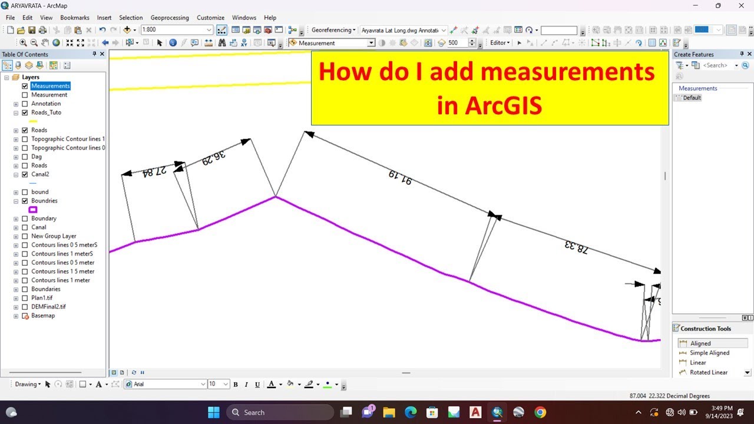Click the Find binoculars icon

point(223,43)
